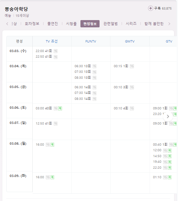Click the 16:00 entry on 03.08
Viewport: 178px width, 201px height.
(x=40, y=144)
